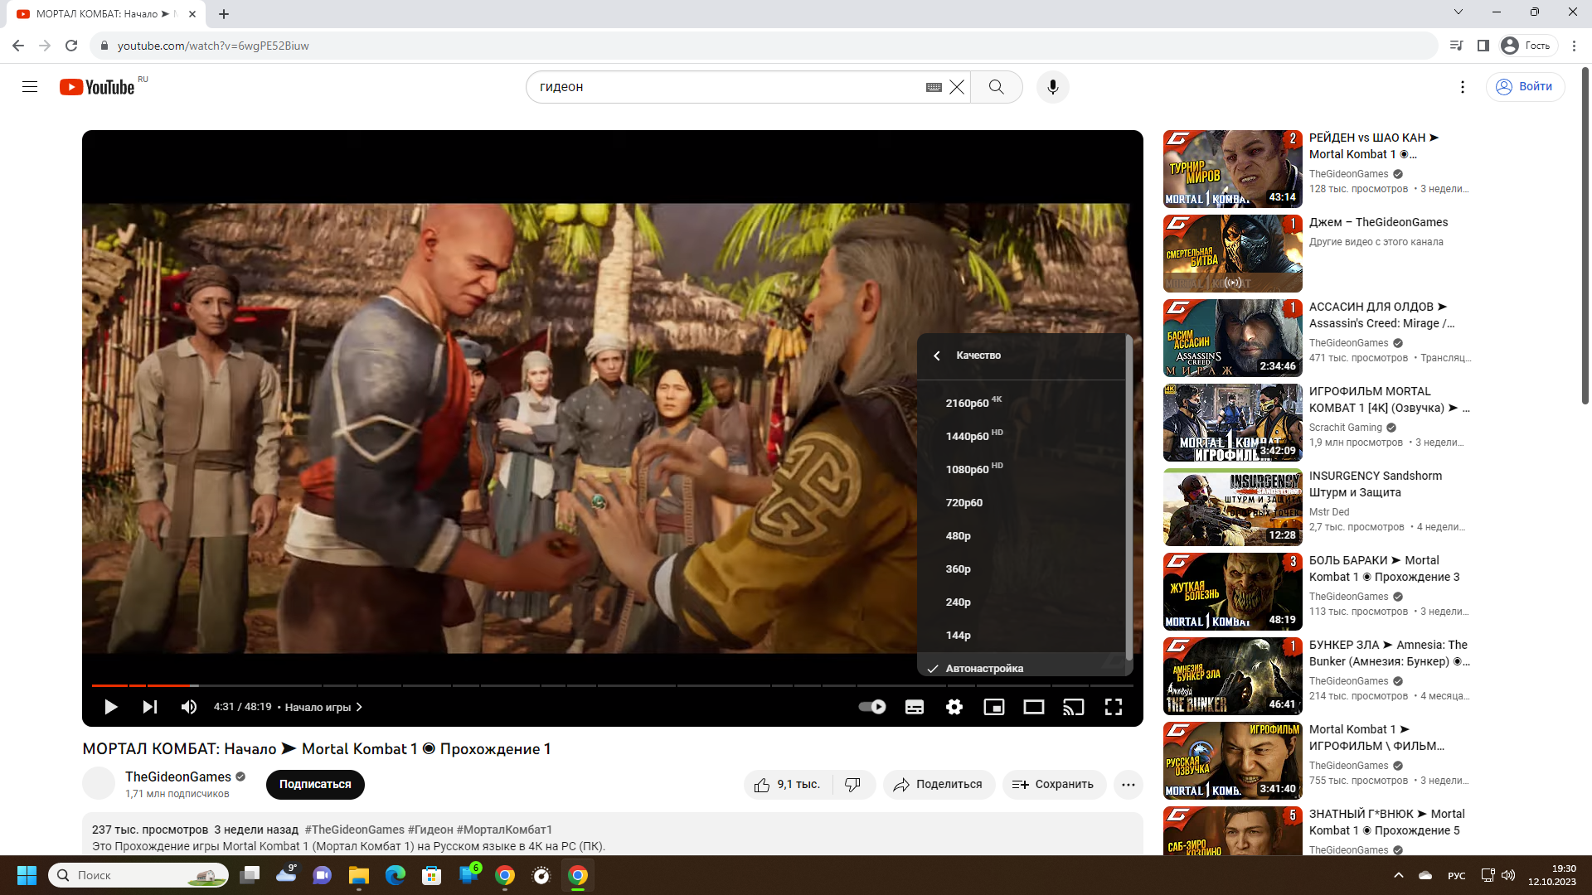
Task: Go to YouTube home via logo
Action: 97,87
